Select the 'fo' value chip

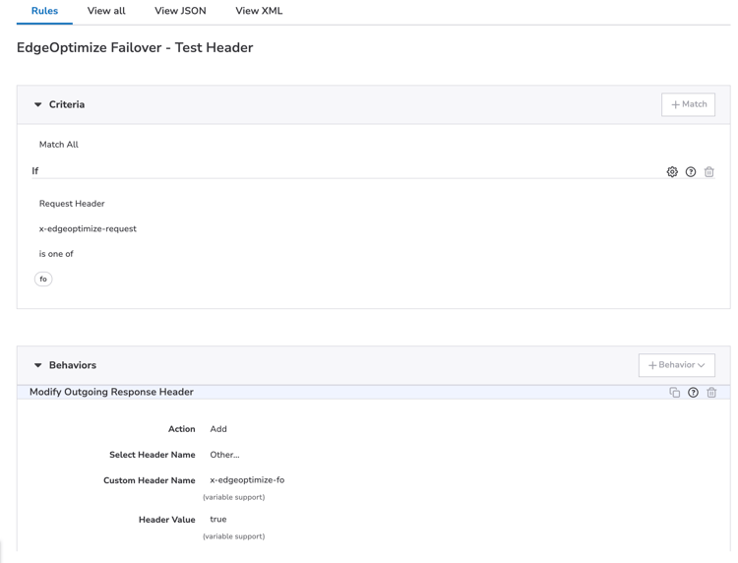point(43,280)
